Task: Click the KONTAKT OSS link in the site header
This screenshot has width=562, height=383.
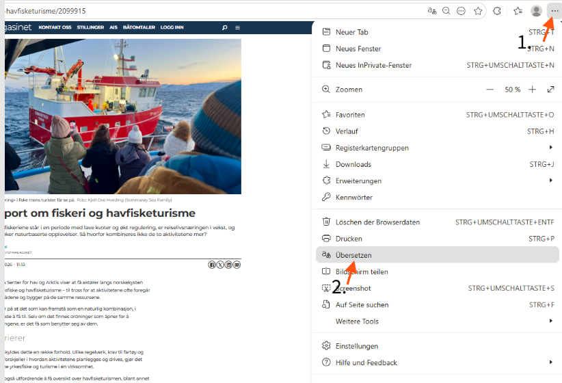Action: coord(55,27)
